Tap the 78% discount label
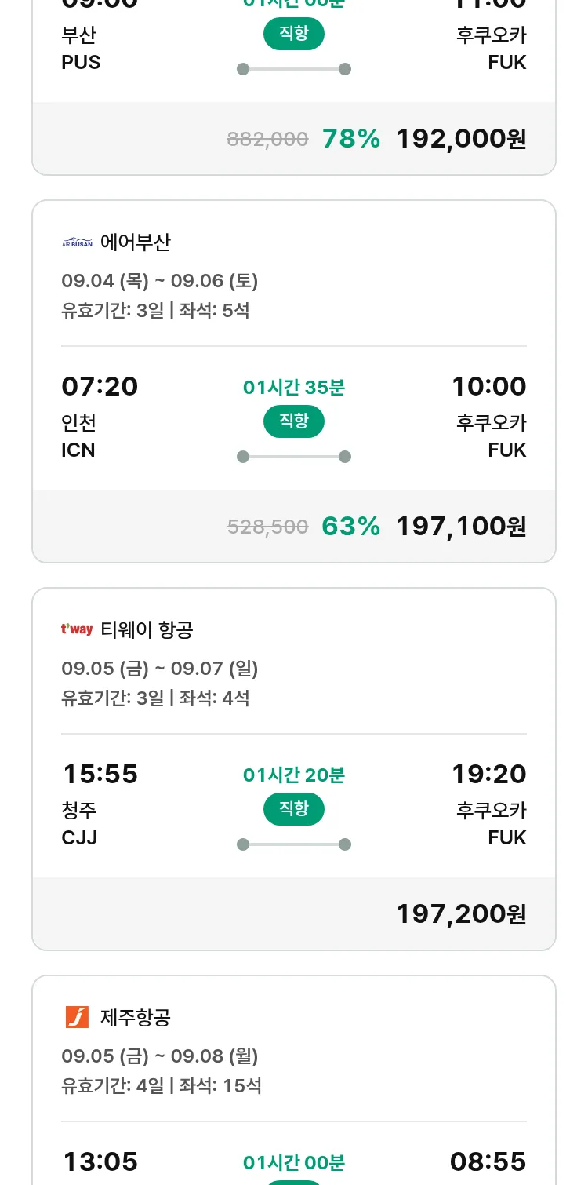This screenshot has height=1185, width=588. 350,139
